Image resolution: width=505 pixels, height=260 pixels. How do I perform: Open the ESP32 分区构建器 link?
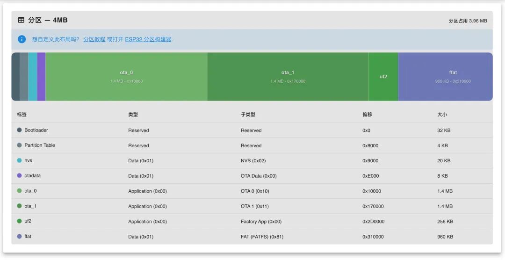pos(148,39)
